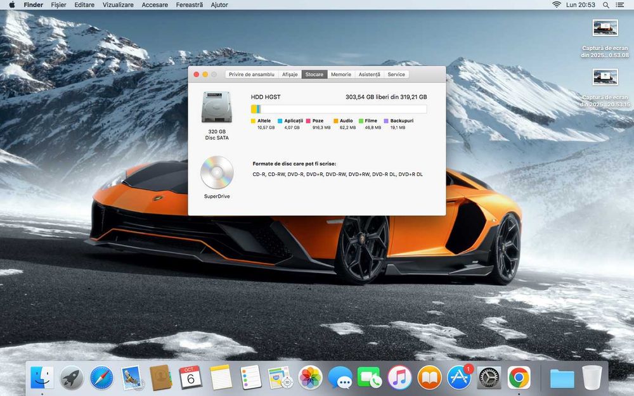This screenshot has height=396, width=634.
Task: Open Notification Center list icon
Action: coord(619,5)
